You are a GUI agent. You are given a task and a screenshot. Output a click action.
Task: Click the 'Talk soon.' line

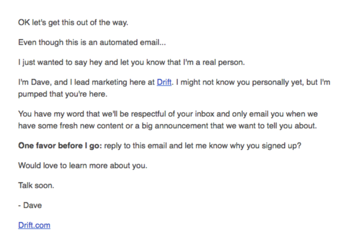pos(36,185)
